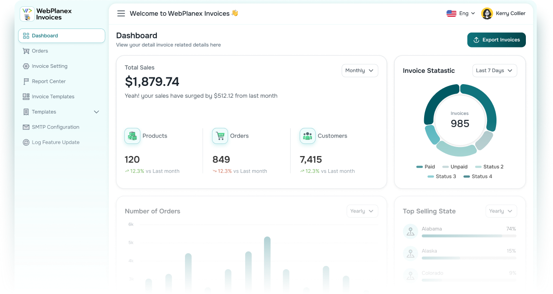The height and width of the screenshot is (294, 553).
Task: Click the waving hand emoji in header
Action: click(235, 13)
